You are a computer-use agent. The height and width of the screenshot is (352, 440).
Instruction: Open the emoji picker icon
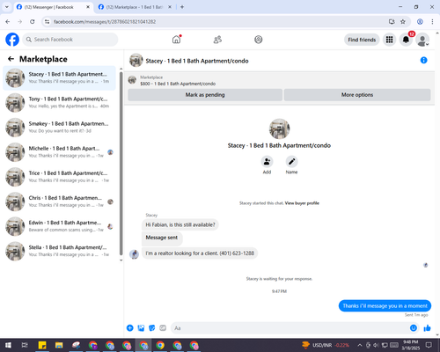pyautogui.click(x=414, y=328)
